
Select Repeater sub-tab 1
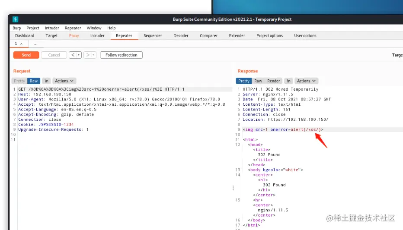16,44
